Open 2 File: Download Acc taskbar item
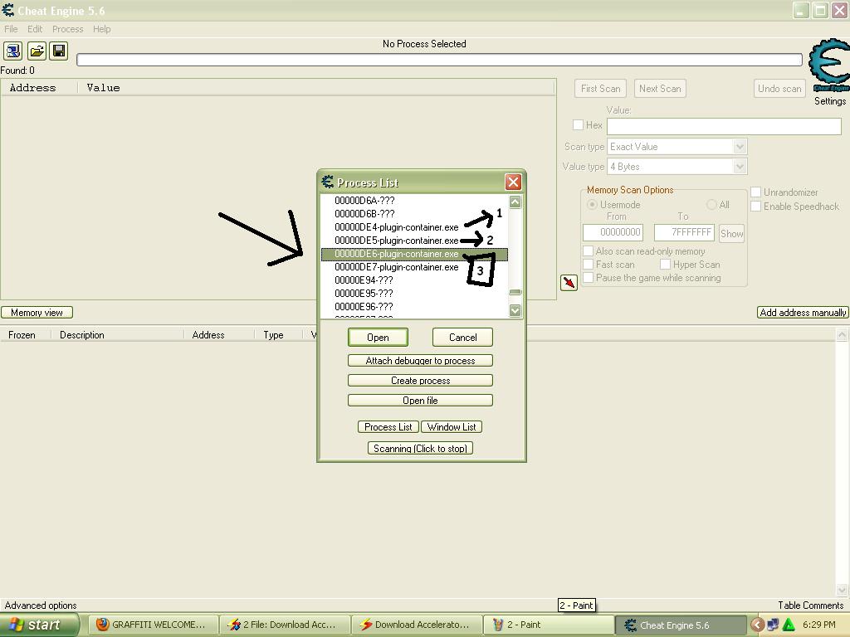Image resolution: width=850 pixels, height=637 pixels. (284, 625)
